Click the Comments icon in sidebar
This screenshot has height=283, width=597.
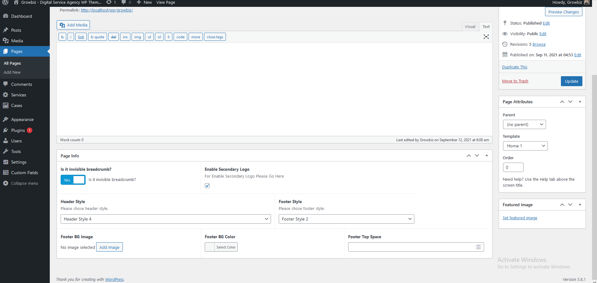click(x=6, y=84)
